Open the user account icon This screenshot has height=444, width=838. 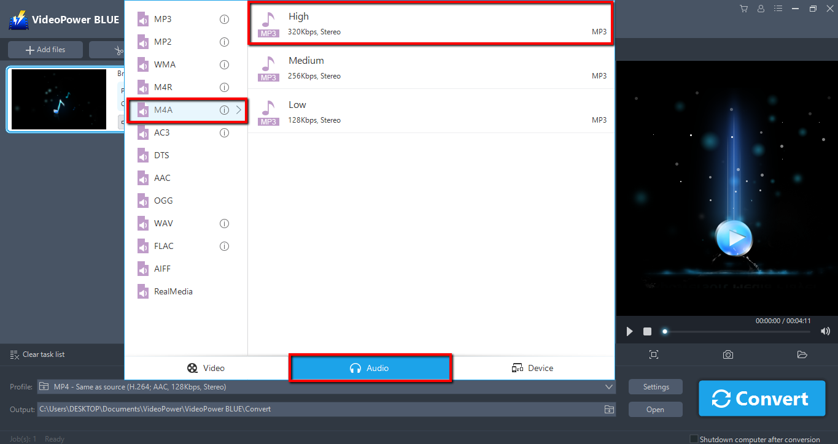pos(761,9)
